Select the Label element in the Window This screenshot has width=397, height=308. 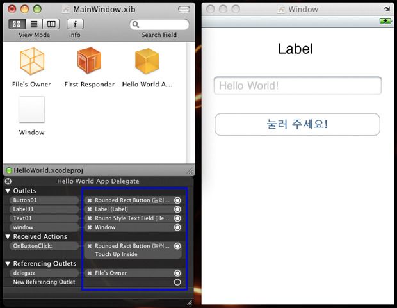pos(295,49)
